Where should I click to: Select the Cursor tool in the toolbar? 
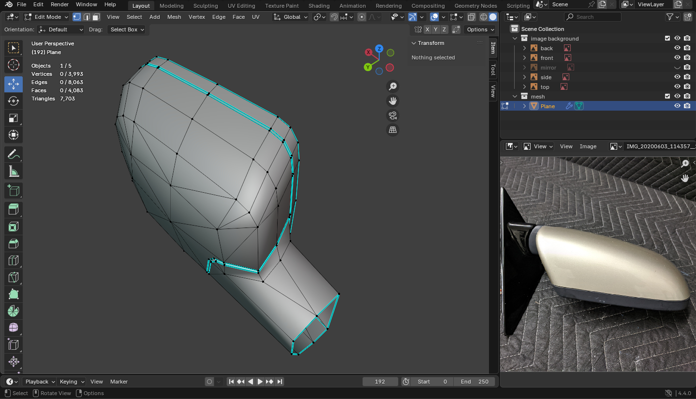[14, 65]
